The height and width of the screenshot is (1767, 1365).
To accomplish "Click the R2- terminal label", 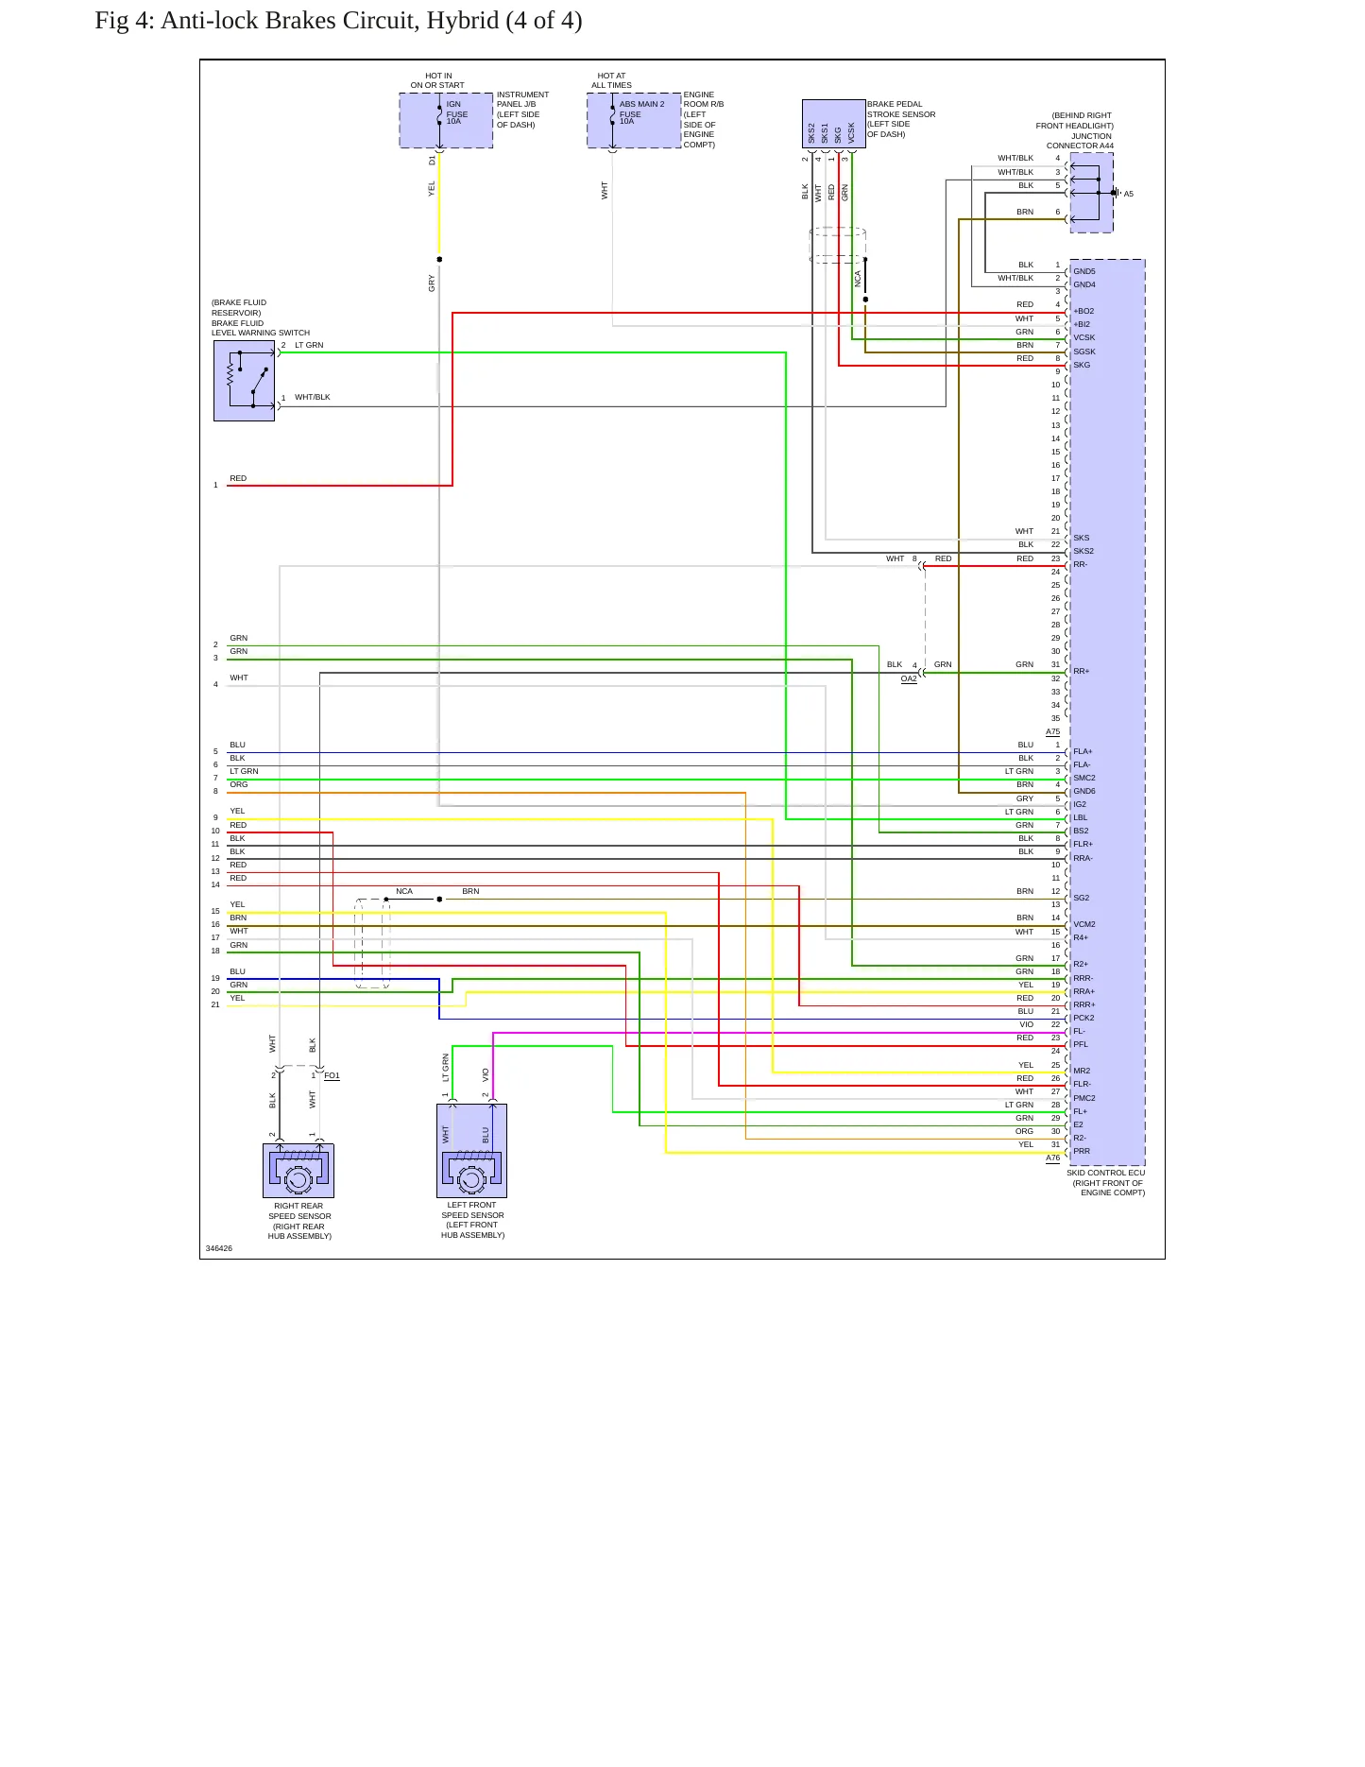I will point(1080,1138).
